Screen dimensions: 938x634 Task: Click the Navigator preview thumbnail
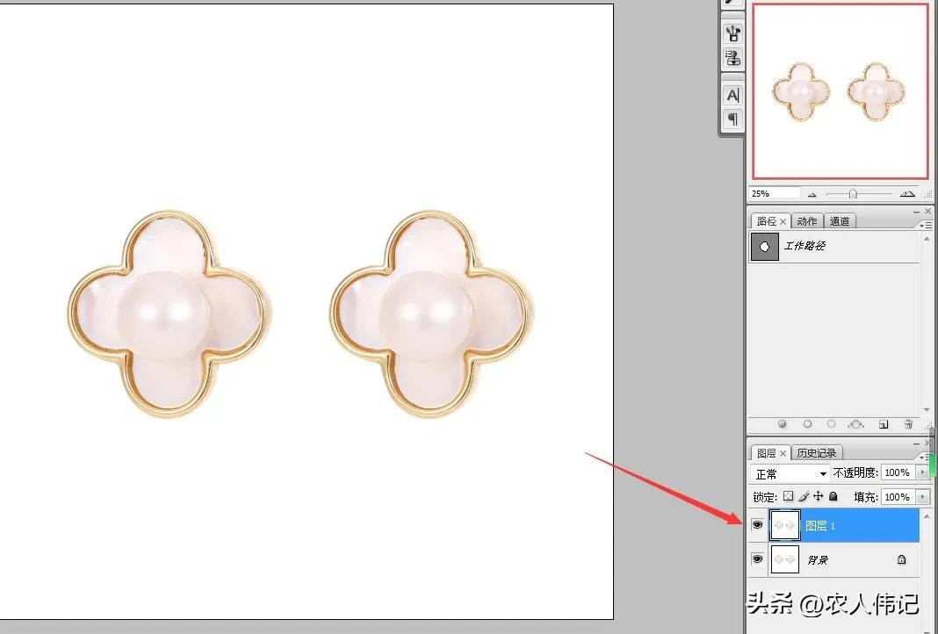(841, 91)
